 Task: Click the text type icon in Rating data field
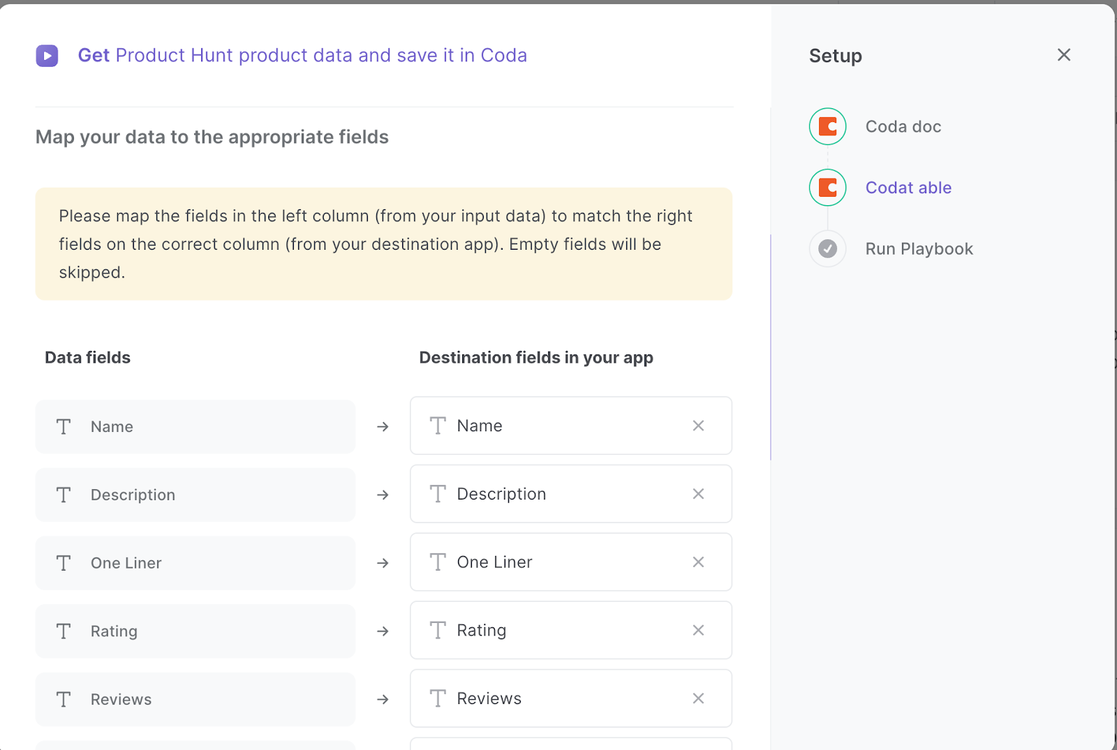coord(64,631)
